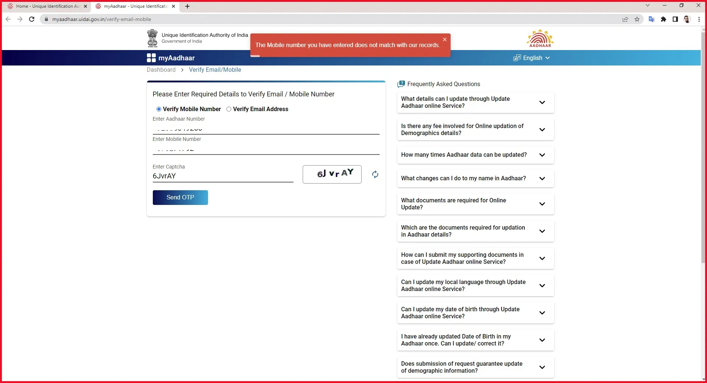Click the captcha image 6JvrAY
This screenshot has height=383, width=707.
coord(332,174)
